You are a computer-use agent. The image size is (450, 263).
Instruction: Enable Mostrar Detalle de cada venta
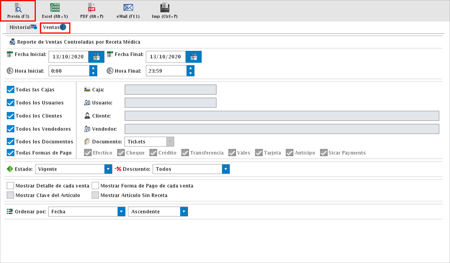[x=11, y=186]
